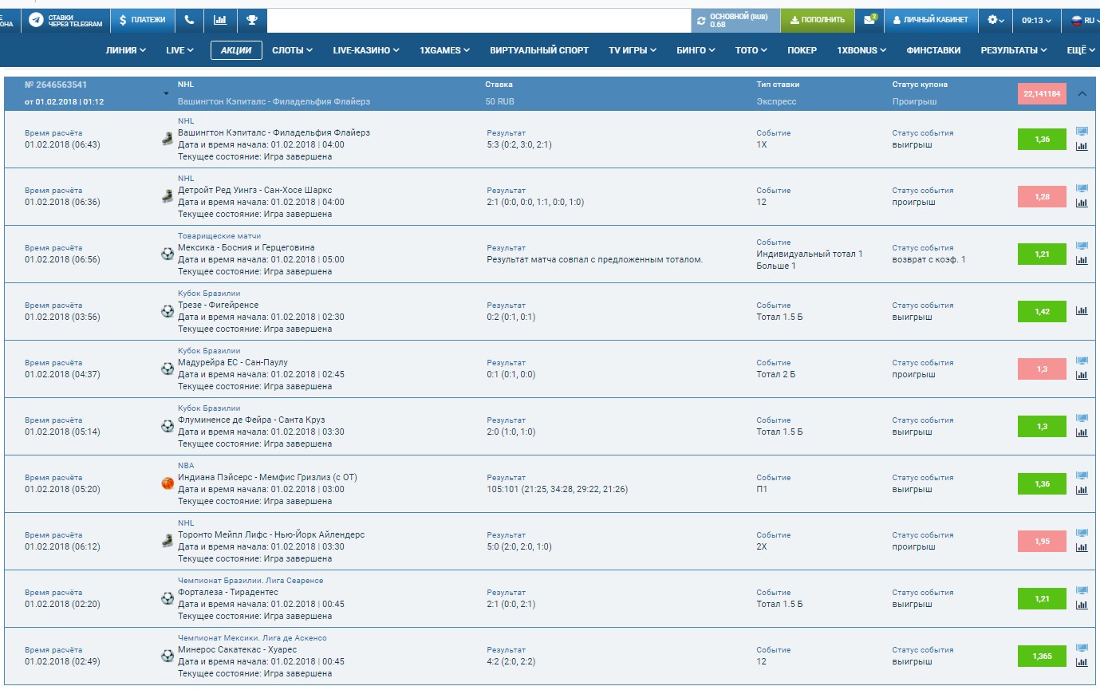The image size is (1100, 690).
Task: Open ЛИЧНЫЙ КАБИНЕТ account page
Action: pyautogui.click(x=930, y=20)
